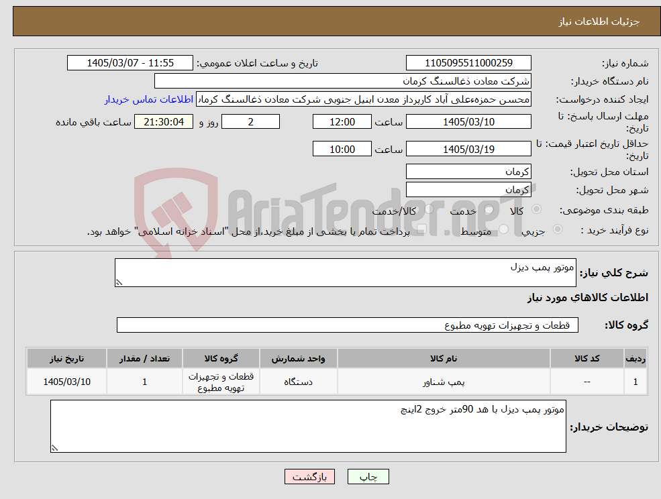Click the resize handle of the buyer notes box
The height and width of the screenshot is (499, 661).
click(x=54, y=449)
